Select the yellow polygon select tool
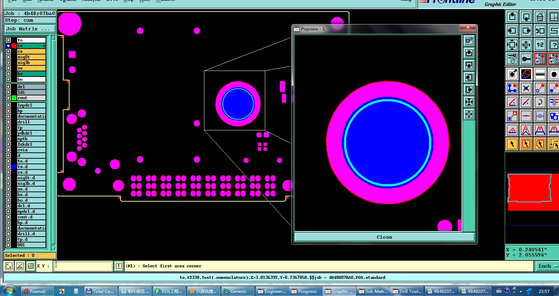The image size is (559, 296). pyautogui.click(x=540, y=144)
